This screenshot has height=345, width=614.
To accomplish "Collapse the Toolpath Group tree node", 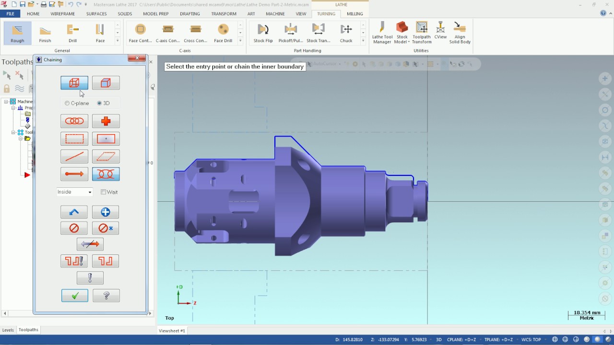I will tap(13, 132).
